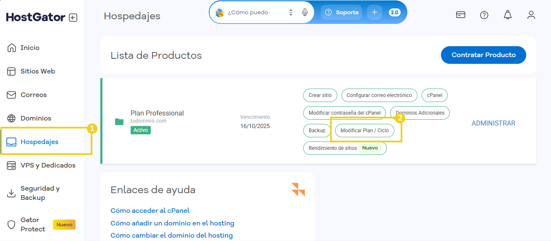
Task: Click Configurar correo electrónico button
Action: coord(379,95)
